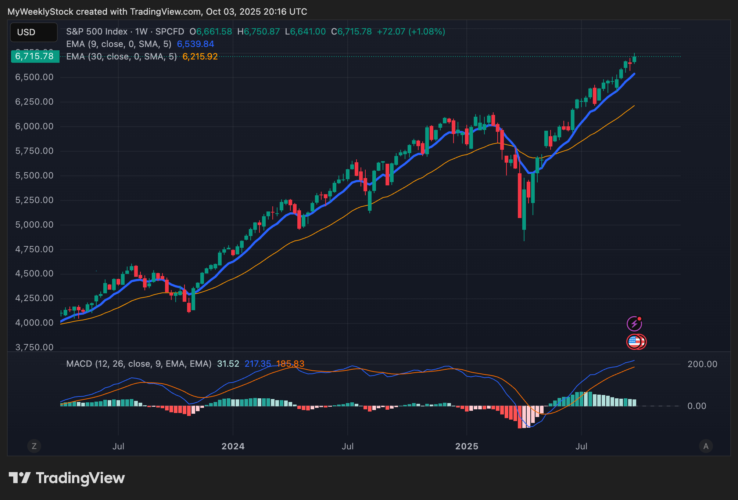The width and height of the screenshot is (738, 500).
Task: Click the 2025 label on the time axis
Action: 467,446
